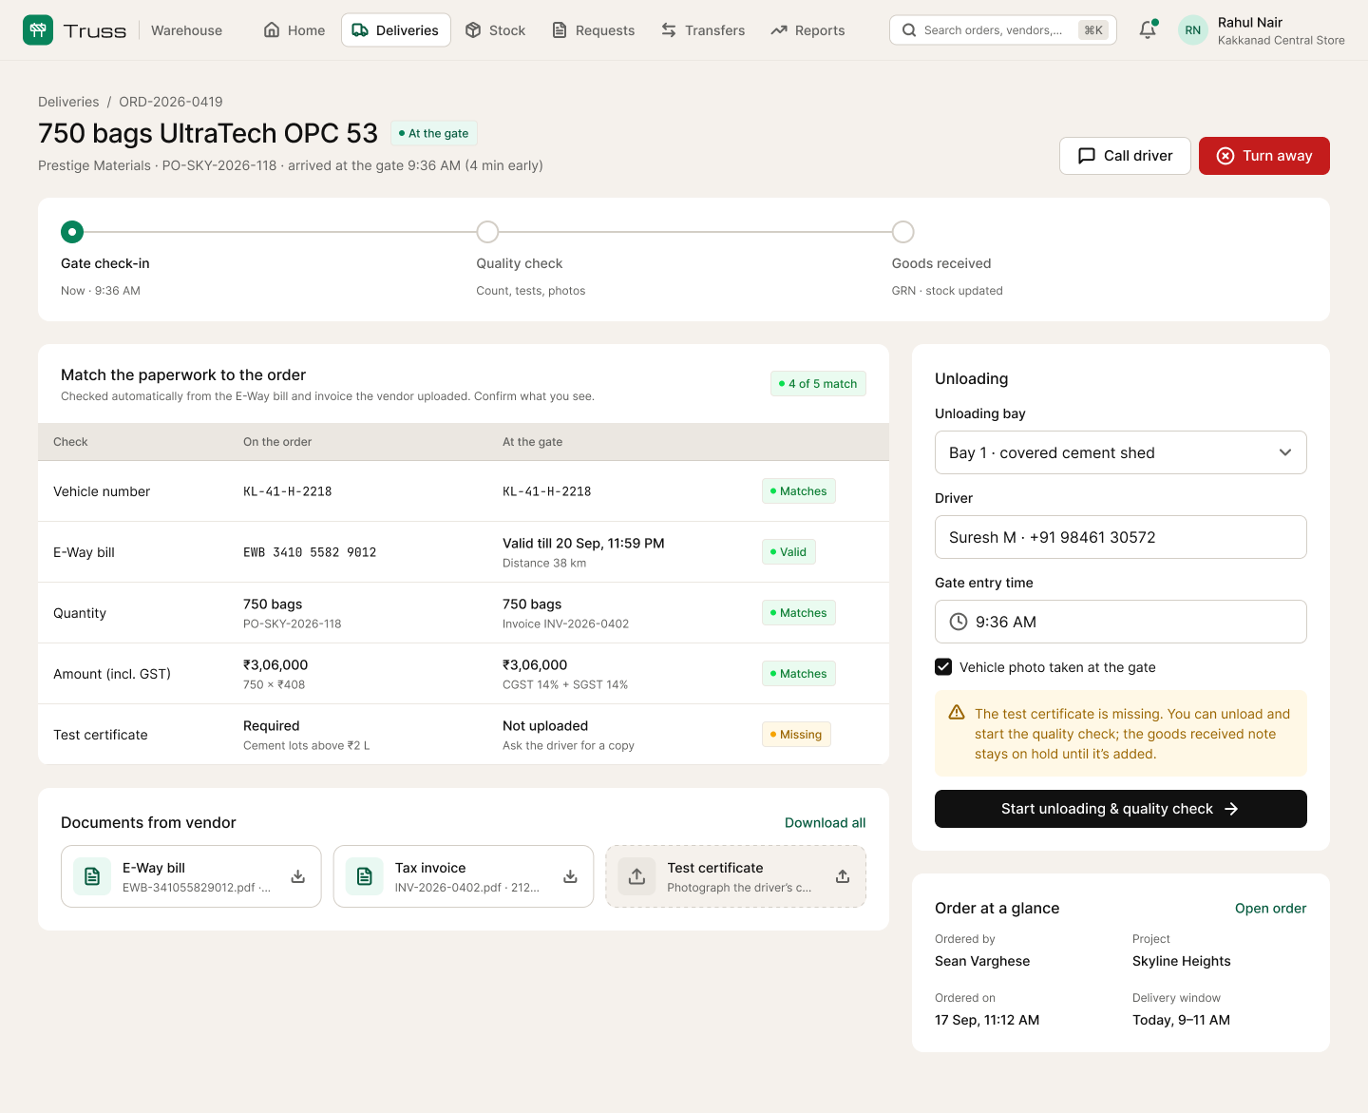1368x1113 pixels.
Task: Open the Reports tab
Action: tap(808, 30)
